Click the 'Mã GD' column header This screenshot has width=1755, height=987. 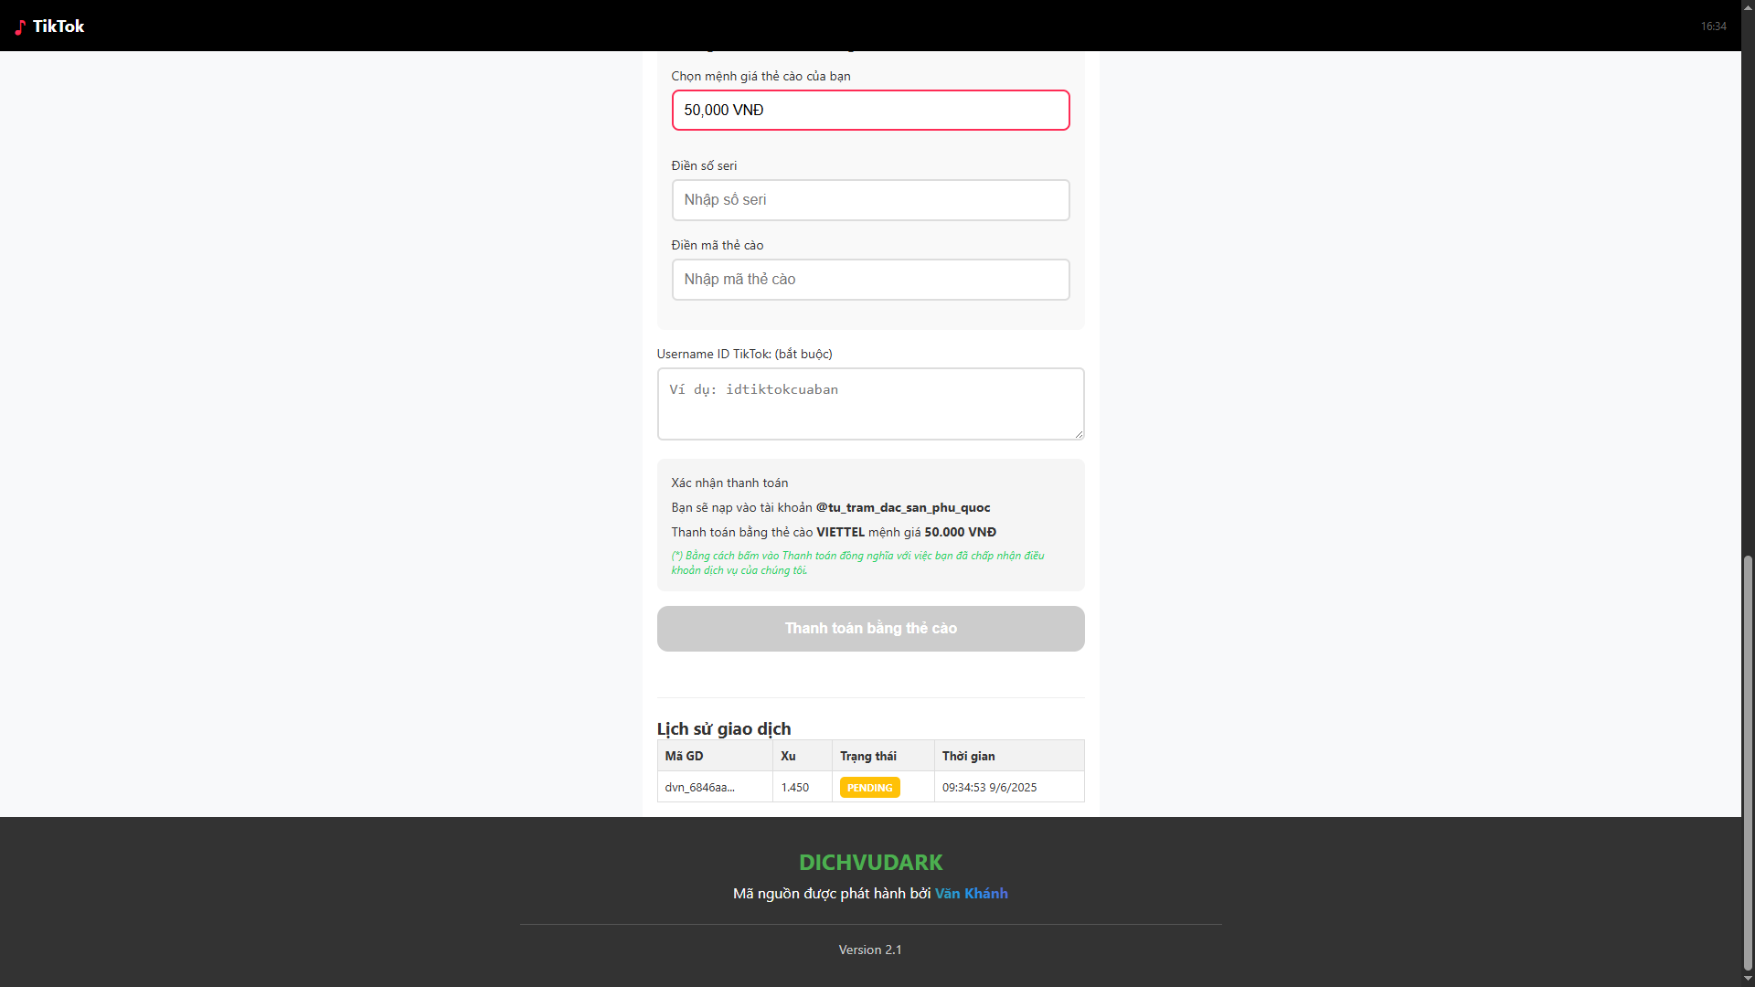click(684, 757)
